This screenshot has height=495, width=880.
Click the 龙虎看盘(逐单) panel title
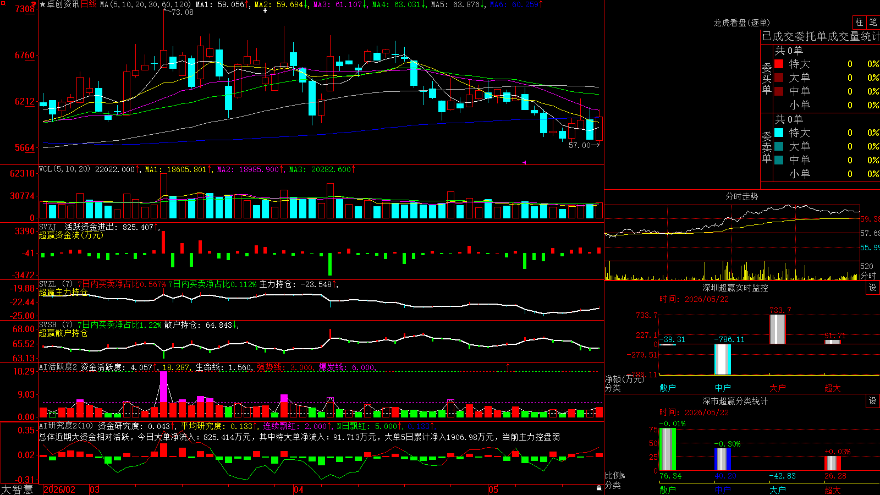pyautogui.click(x=741, y=23)
